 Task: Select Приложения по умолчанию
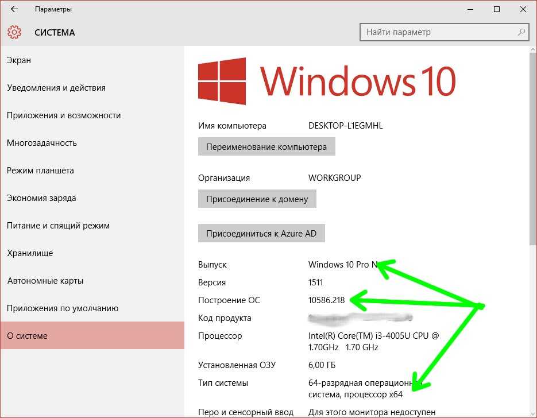tap(92, 308)
